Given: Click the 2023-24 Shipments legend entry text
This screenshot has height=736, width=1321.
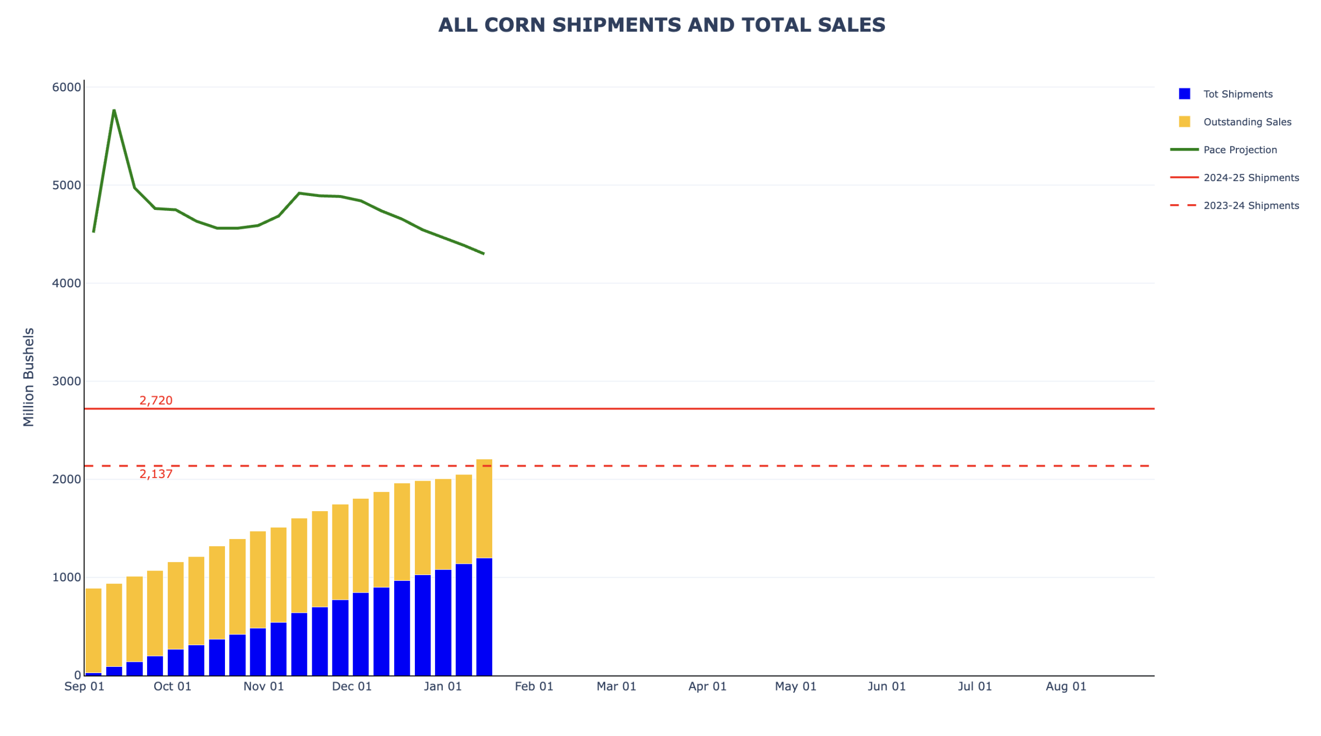Looking at the screenshot, I should click(x=1251, y=205).
